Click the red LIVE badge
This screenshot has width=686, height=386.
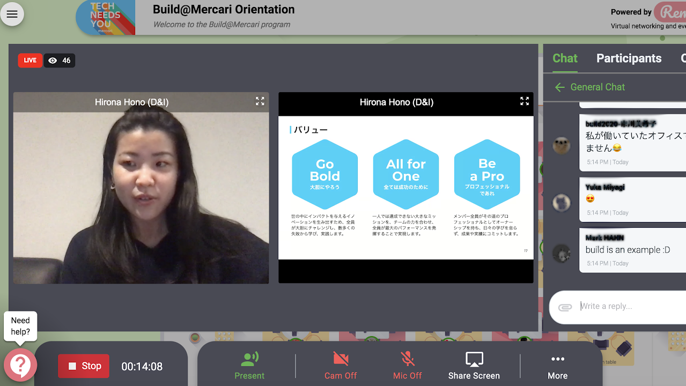30,61
